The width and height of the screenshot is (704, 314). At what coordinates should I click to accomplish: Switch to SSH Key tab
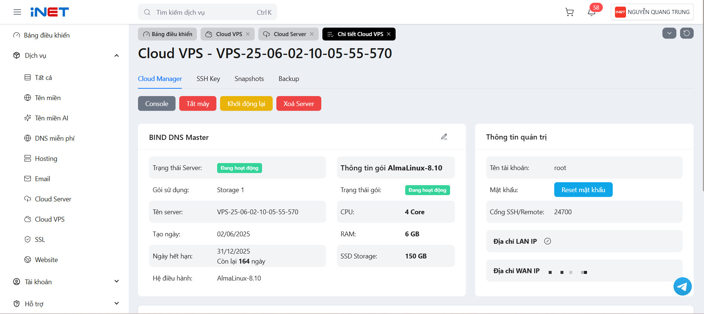coord(208,79)
